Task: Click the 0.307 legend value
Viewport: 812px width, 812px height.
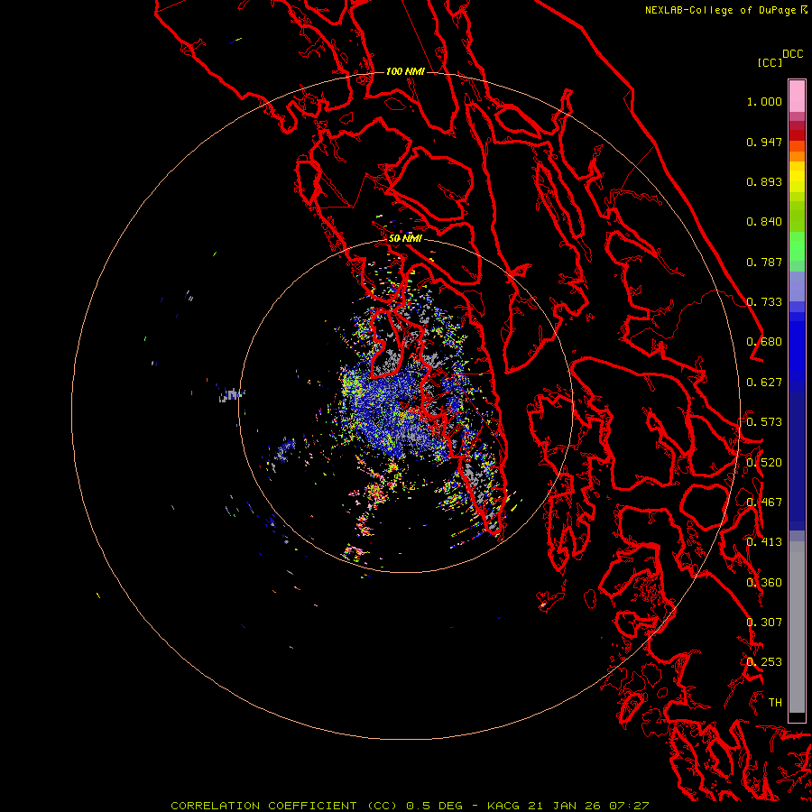Action: (764, 623)
